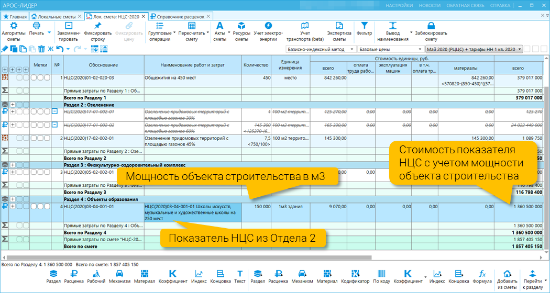Tick first checkbox in Прямые затраты по Разделу 1 row
The image size is (550, 293).
point(19,91)
